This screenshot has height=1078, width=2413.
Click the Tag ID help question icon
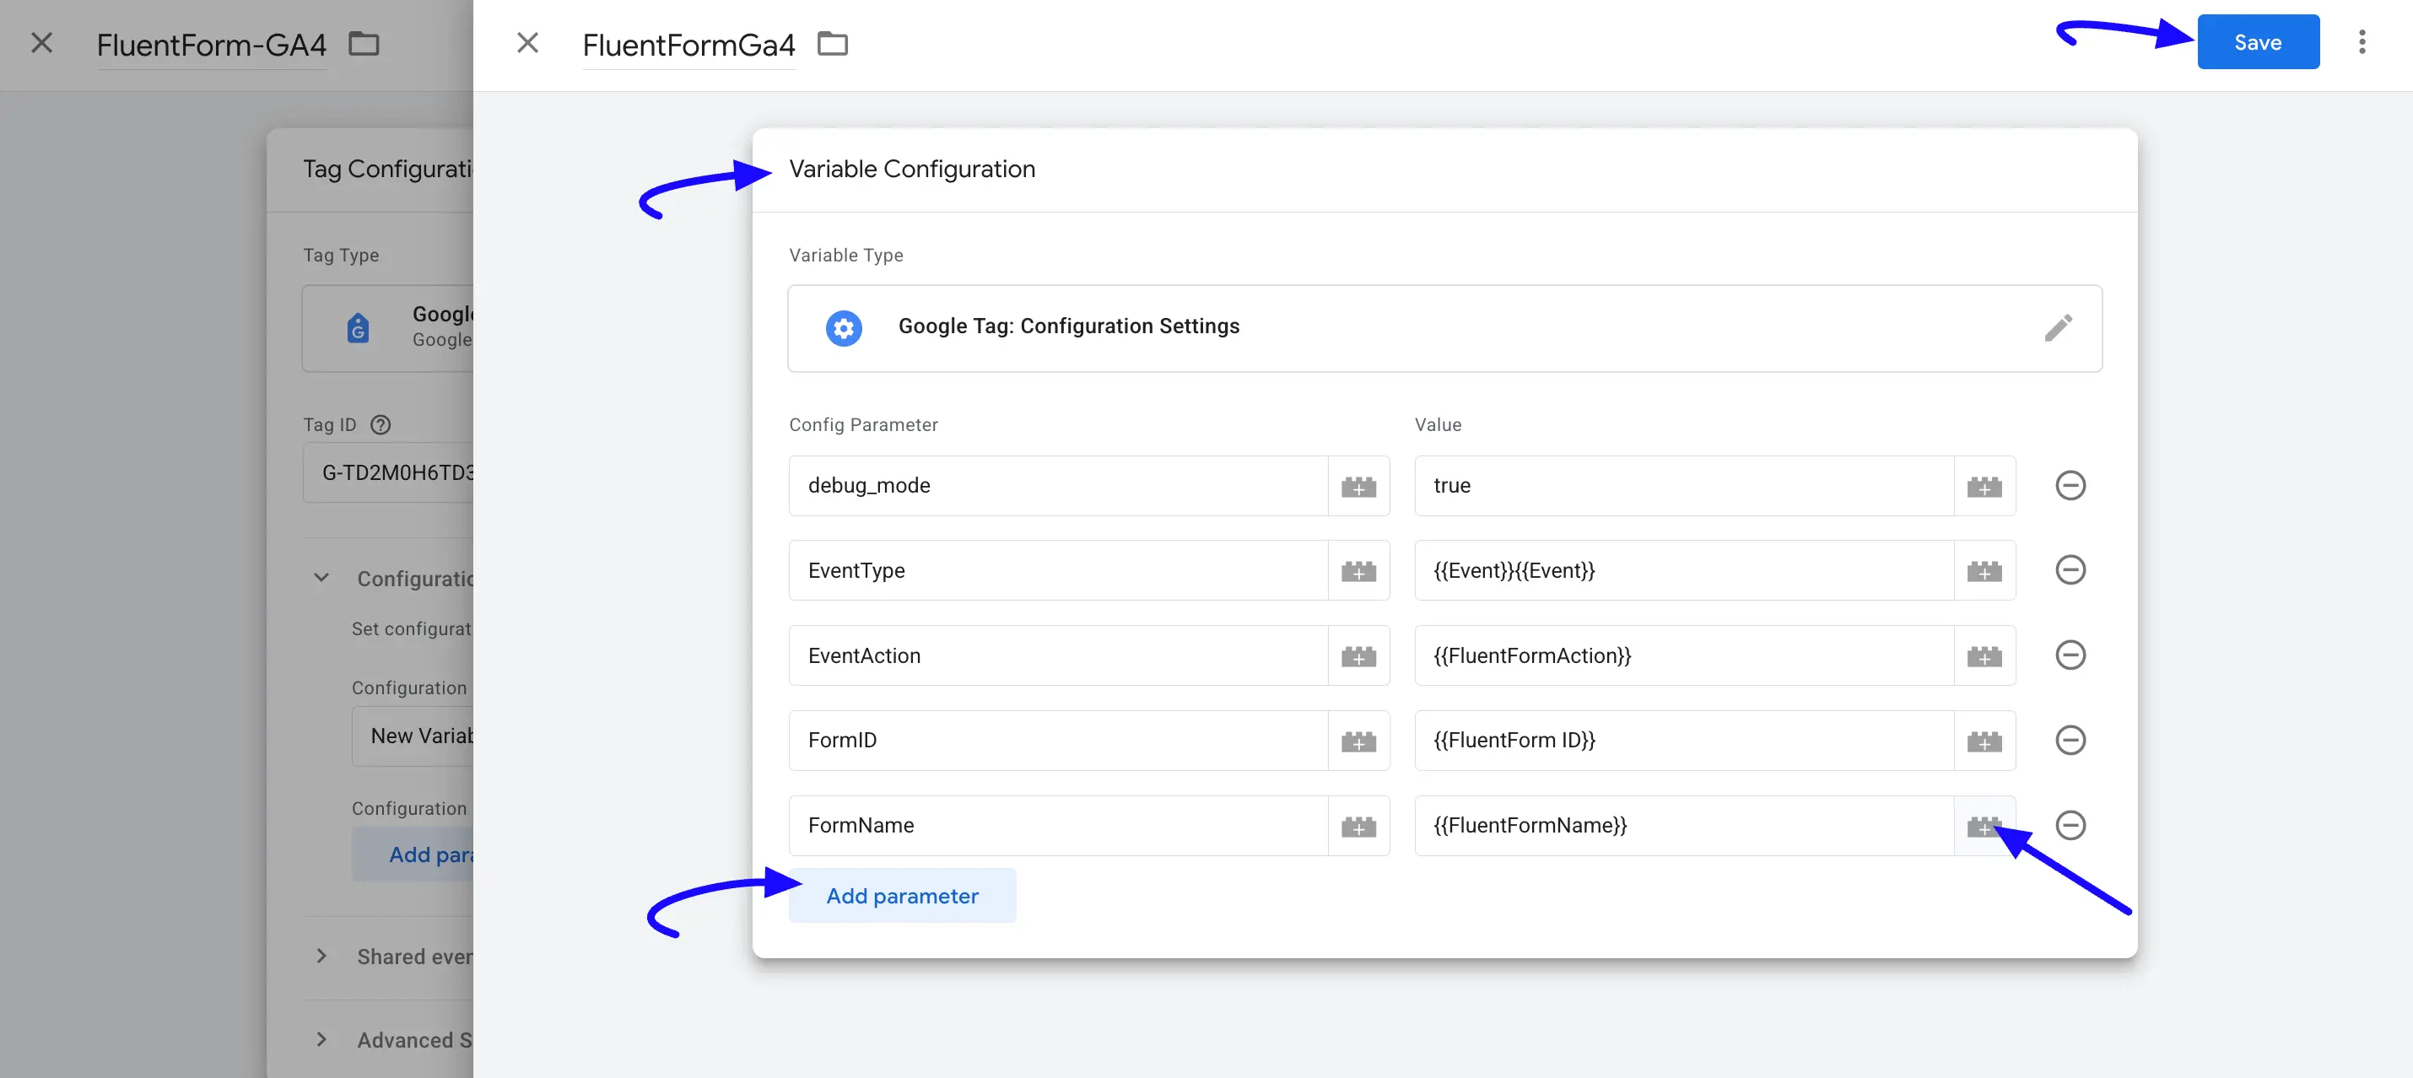381,424
